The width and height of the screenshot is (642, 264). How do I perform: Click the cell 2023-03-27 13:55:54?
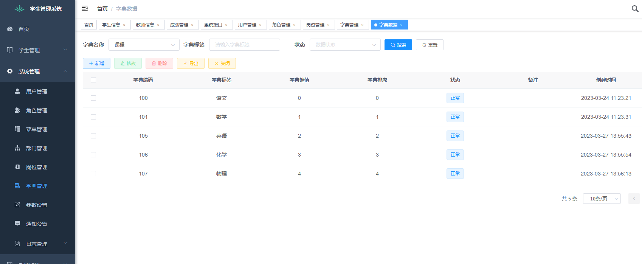606,155
